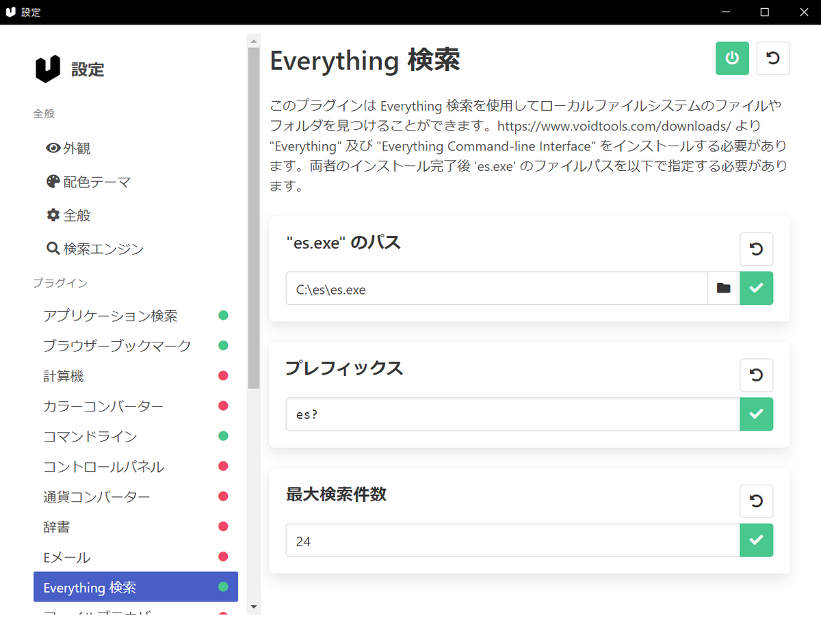Click the プレフィックス heading
Screen dimensions: 821x620
(344, 368)
